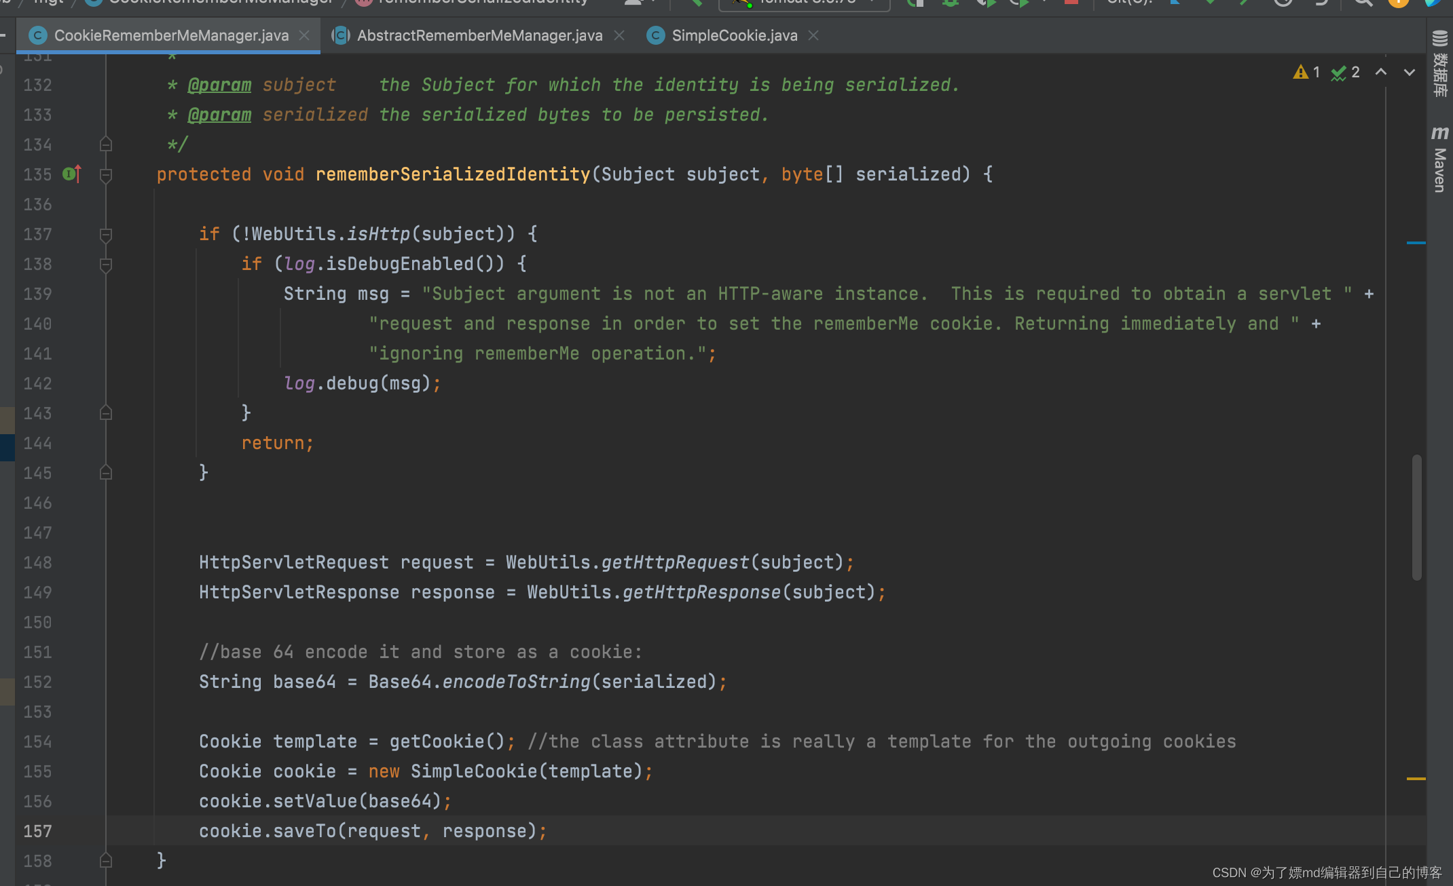Click getCookie() on line 154

(447, 741)
